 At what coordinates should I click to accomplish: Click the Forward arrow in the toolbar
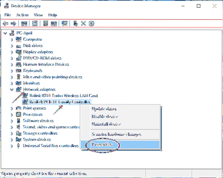[x=13, y=23]
